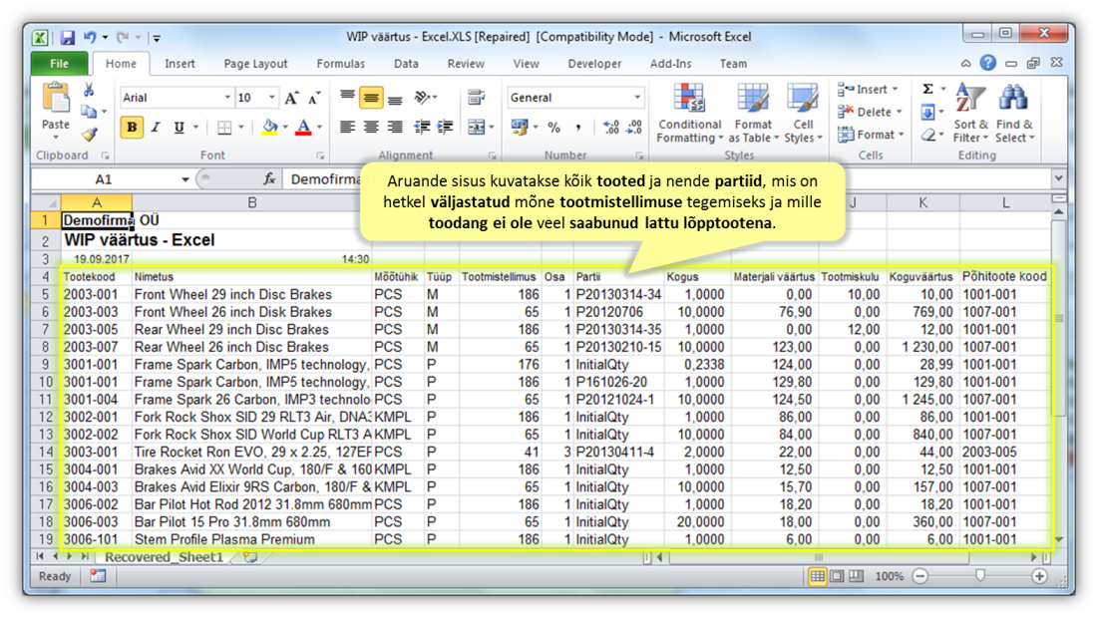Image resolution: width=1098 pixels, height=618 pixels.
Task: Open the Cell Styles gallery
Action: 803,114
